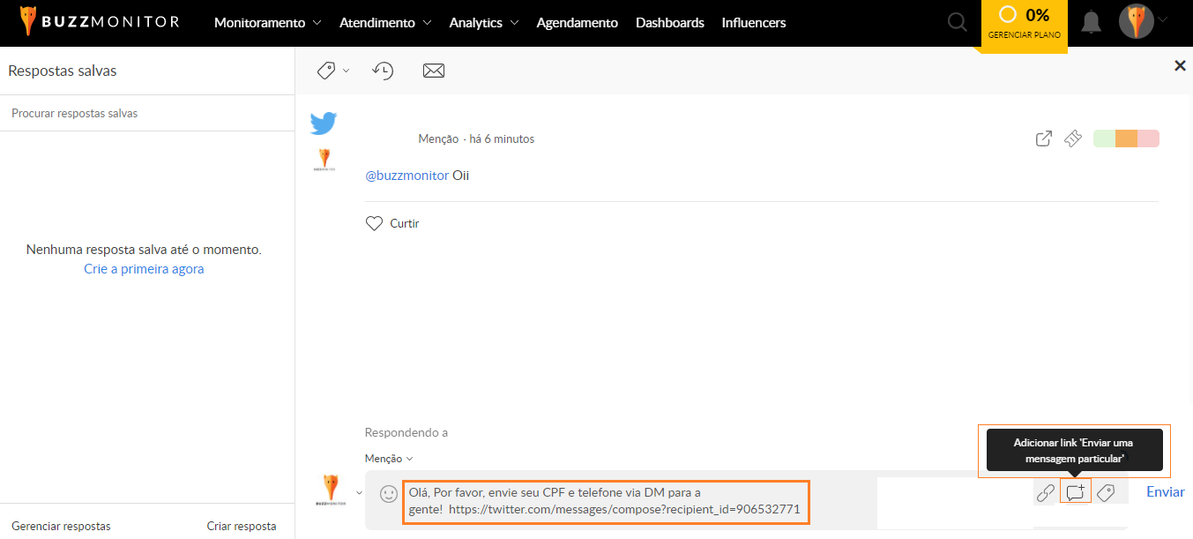
Task: Open the history clock icon
Action: pyautogui.click(x=383, y=71)
